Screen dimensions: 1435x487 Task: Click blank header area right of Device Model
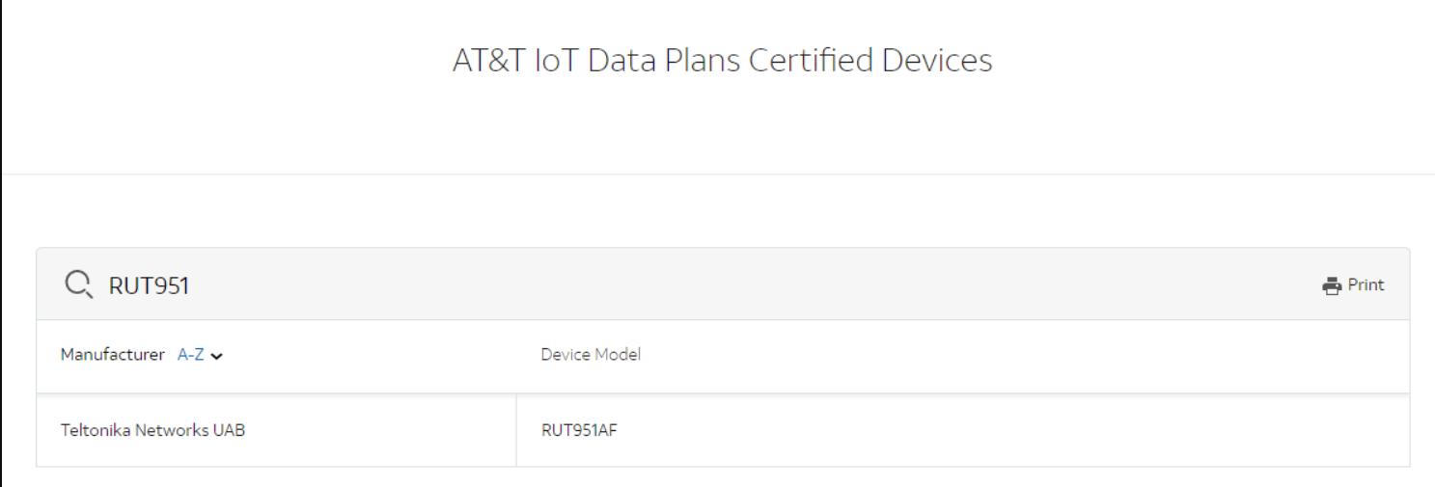[1023, 355]
